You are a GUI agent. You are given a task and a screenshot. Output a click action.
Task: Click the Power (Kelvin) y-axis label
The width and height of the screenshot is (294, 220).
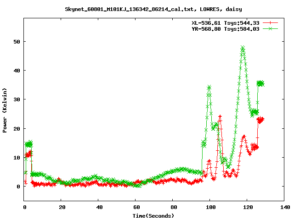tap(5, 110)
